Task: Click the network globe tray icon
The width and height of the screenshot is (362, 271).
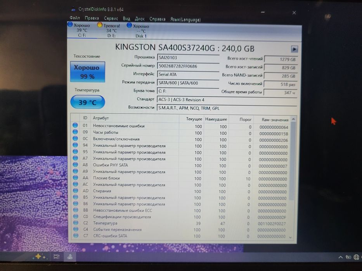Action: click(357, 257)
